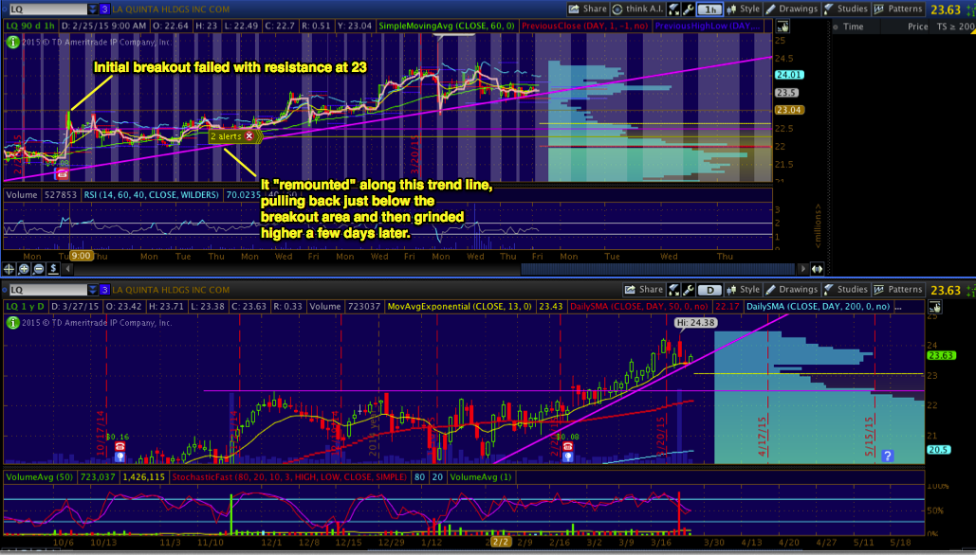
Task: Click the expand time axis icon
Action: [x=817, y=269]
